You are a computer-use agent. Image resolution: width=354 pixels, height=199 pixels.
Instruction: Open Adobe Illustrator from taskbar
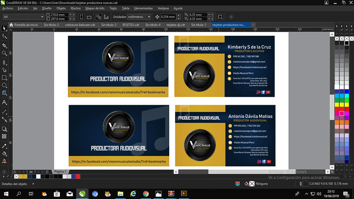coord(184,193)
